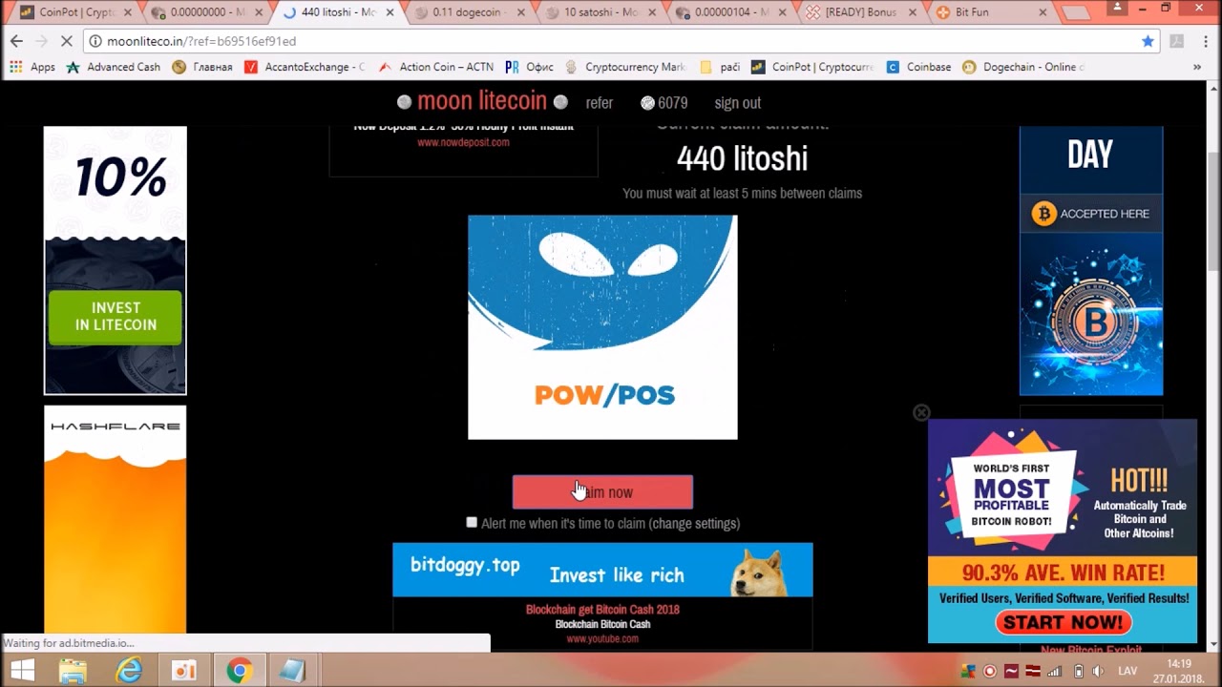1222x687 pixels.
Task: Open the CoinPot | Cryptocurrency bookmark
Action: (812, 67)
